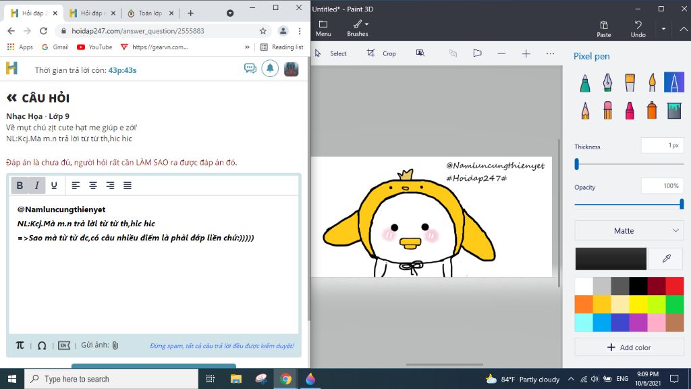
Task: Select the Eraser tool
Action: 607,110
